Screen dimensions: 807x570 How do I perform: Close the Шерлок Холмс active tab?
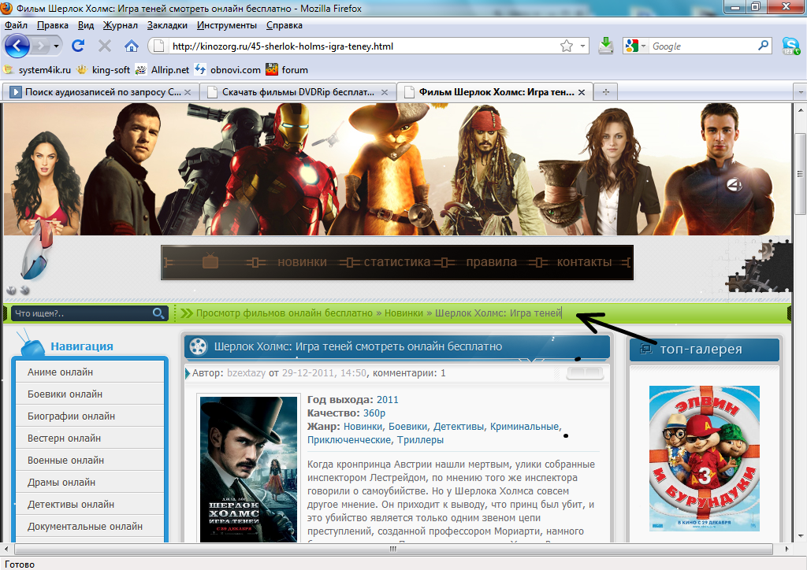click(582, 92)
